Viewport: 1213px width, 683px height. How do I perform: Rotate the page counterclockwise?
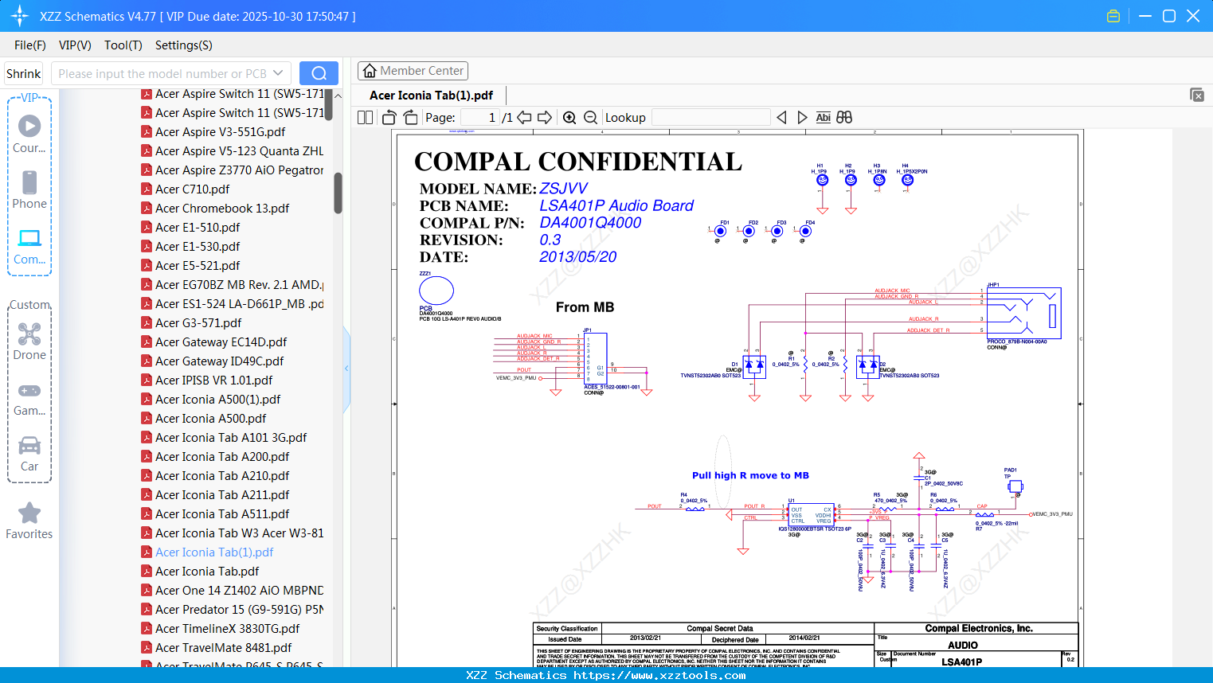click(x=389, y=118)
